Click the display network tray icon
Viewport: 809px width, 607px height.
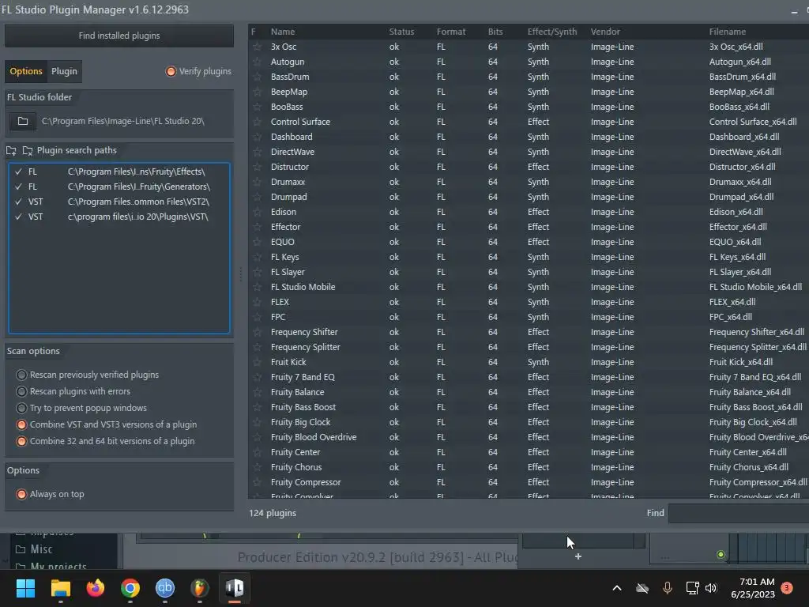click(692, 588)
